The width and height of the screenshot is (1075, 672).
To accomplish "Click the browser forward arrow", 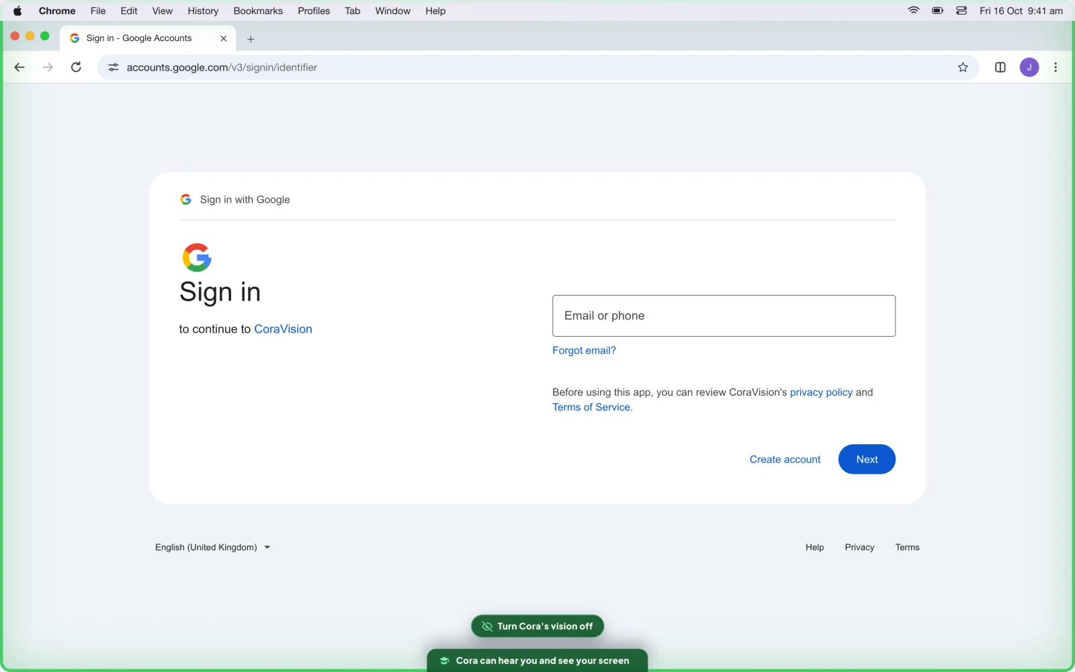I will pyautogui.click(x=48, y=67).
